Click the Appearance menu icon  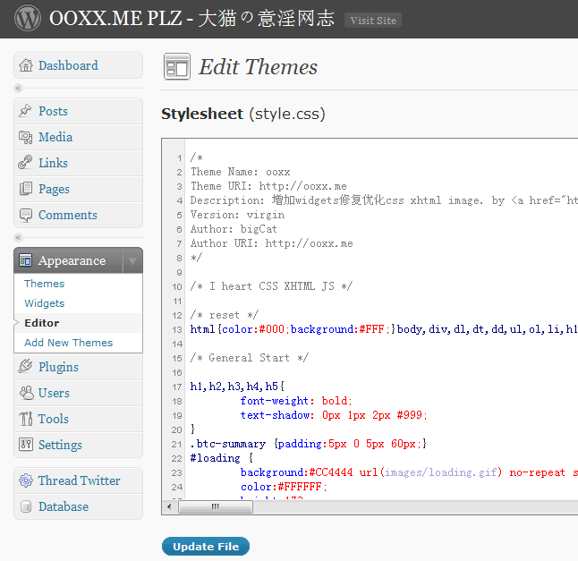[25, 260]
